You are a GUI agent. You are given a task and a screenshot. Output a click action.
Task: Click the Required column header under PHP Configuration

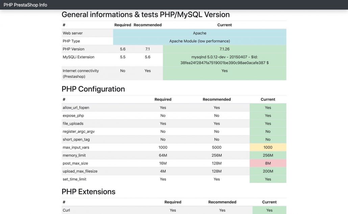click(x=163, y=99)
